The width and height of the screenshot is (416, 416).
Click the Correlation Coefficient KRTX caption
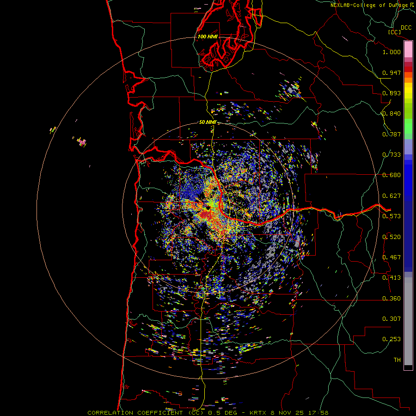[x=208, y=413]
